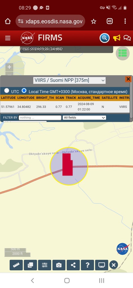The height and width of the screenshot is (288, 133).
Task: Expand the All fields filter dropdown
Action: click(84, 118)
